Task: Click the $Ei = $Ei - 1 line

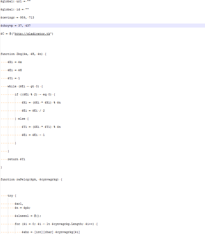Action: click(33, 135)
